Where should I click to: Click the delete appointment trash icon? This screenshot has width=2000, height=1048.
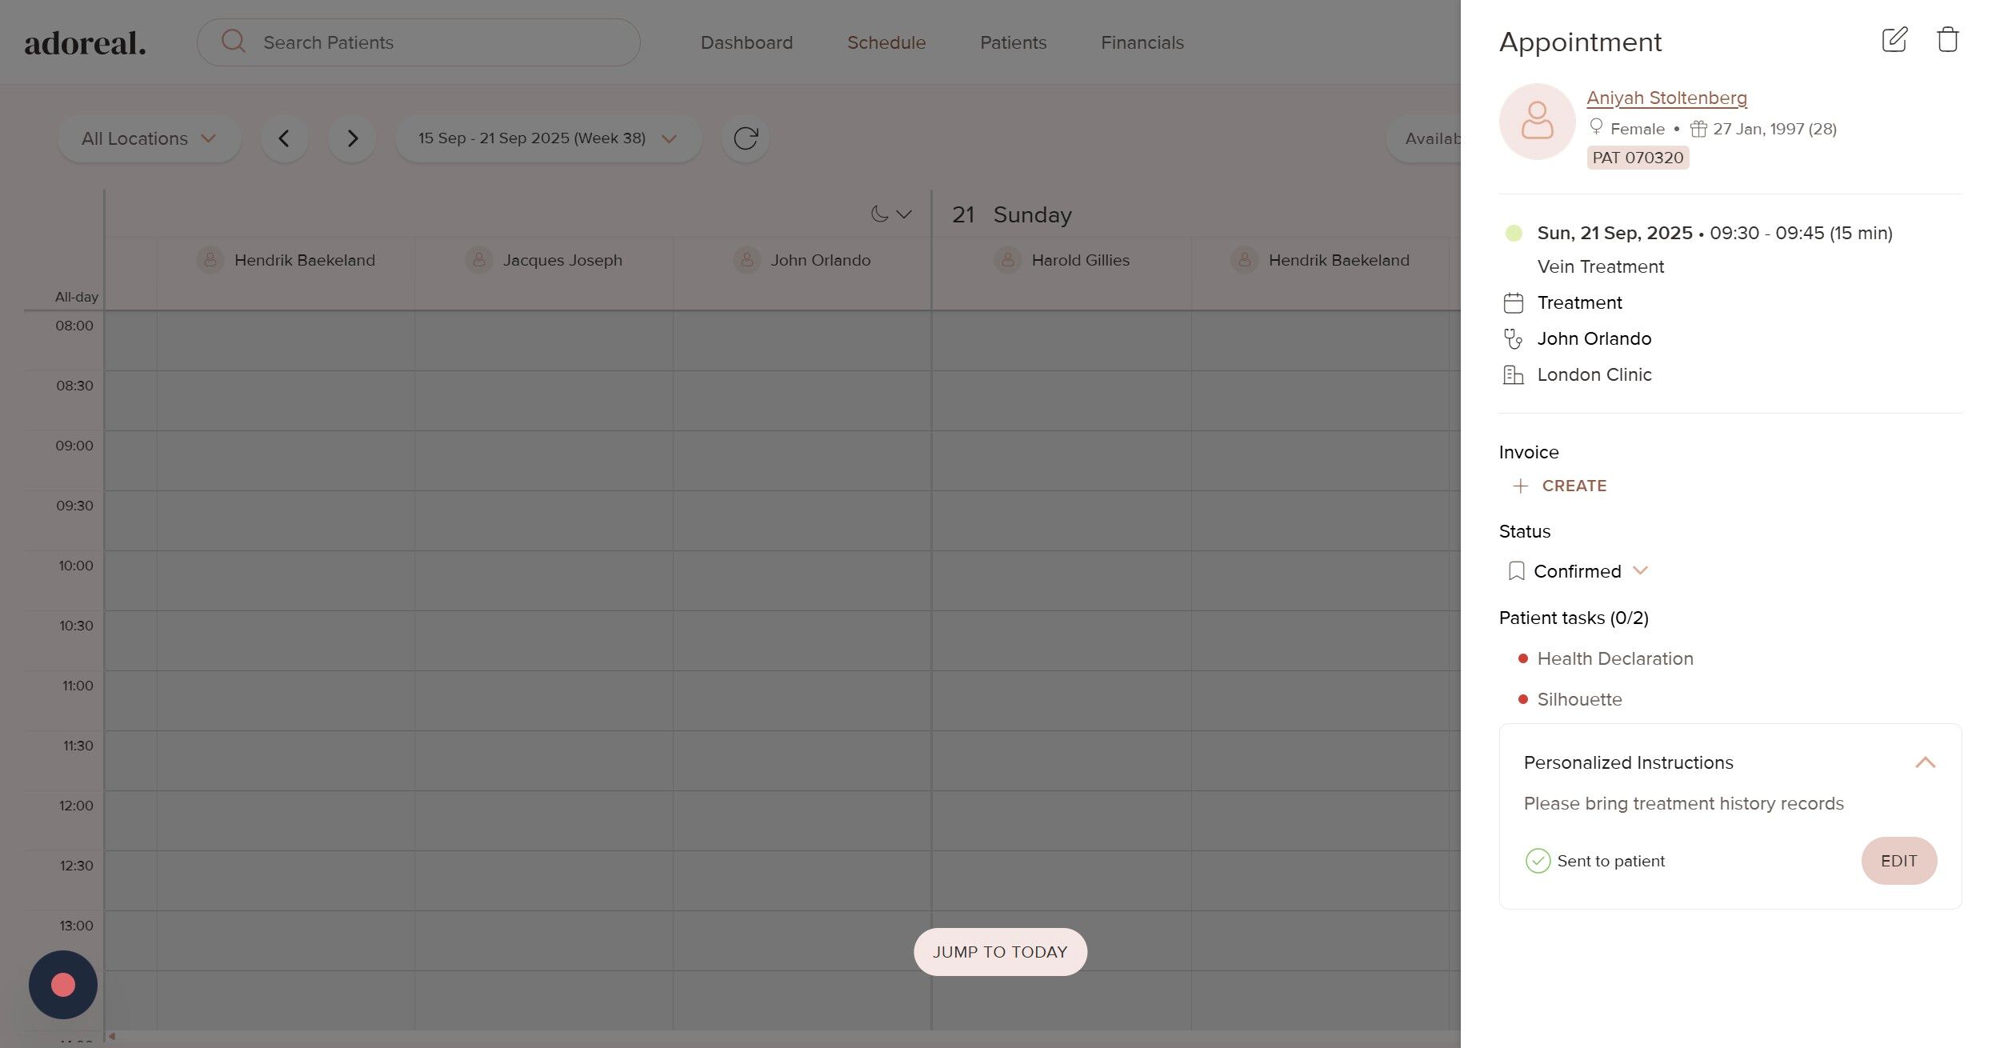pyautogui.click(x=1947, y=40)
